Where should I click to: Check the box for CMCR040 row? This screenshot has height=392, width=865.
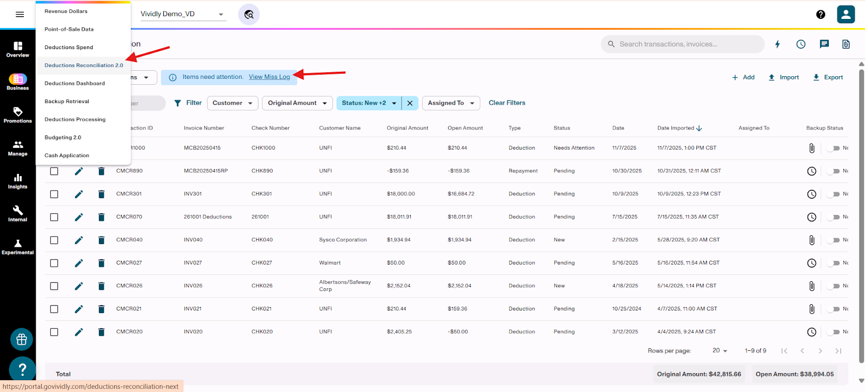54,240
